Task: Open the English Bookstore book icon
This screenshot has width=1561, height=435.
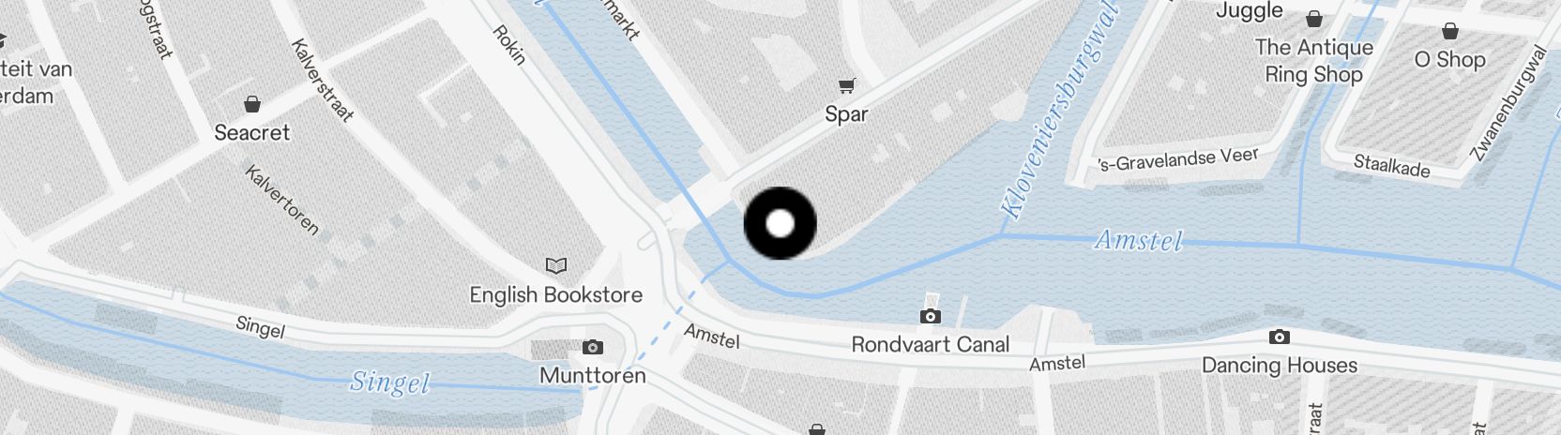Action: [x=556, y=266]
